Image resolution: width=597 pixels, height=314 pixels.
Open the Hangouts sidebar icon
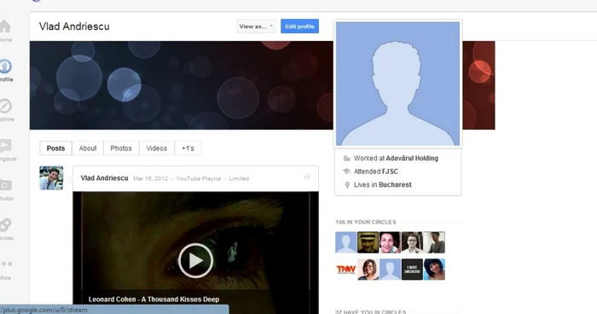5,146
